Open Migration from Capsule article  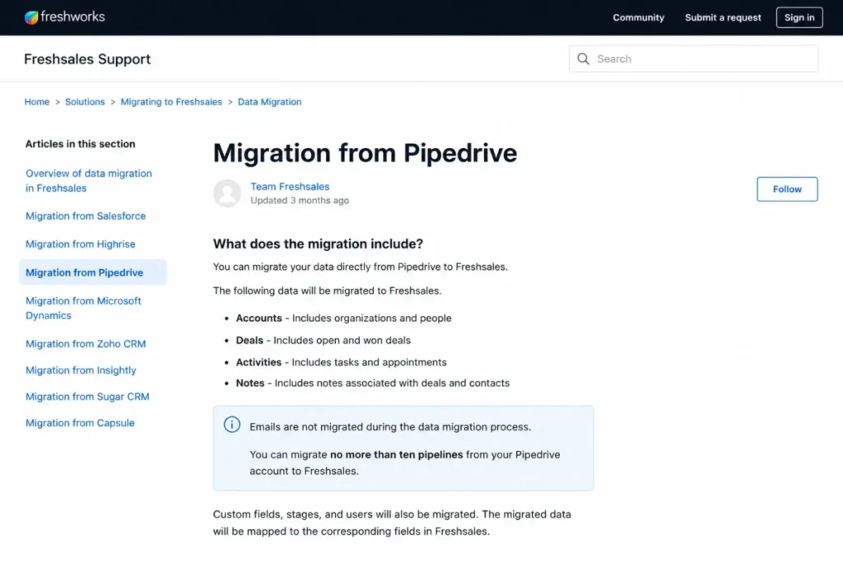click(x=80, y=423)
